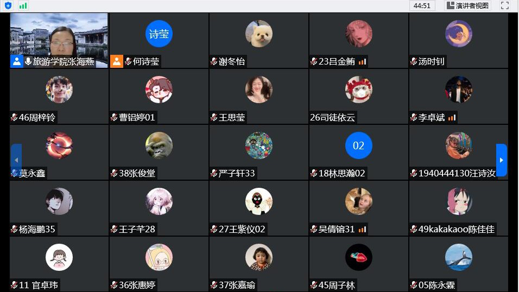Click muted microphone icon for 汤时钊
The width and height of the screenshot is (519, 292).
414,61
